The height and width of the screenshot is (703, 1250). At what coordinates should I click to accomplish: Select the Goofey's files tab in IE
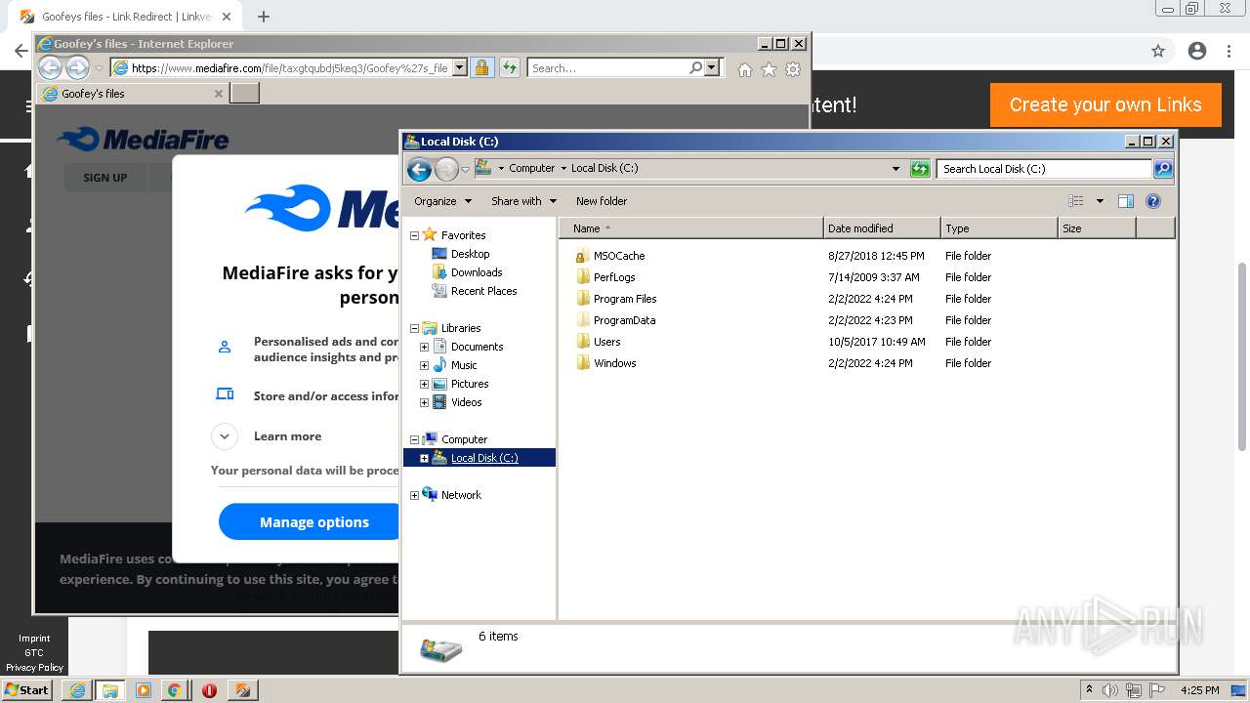[x=132, y=94]
